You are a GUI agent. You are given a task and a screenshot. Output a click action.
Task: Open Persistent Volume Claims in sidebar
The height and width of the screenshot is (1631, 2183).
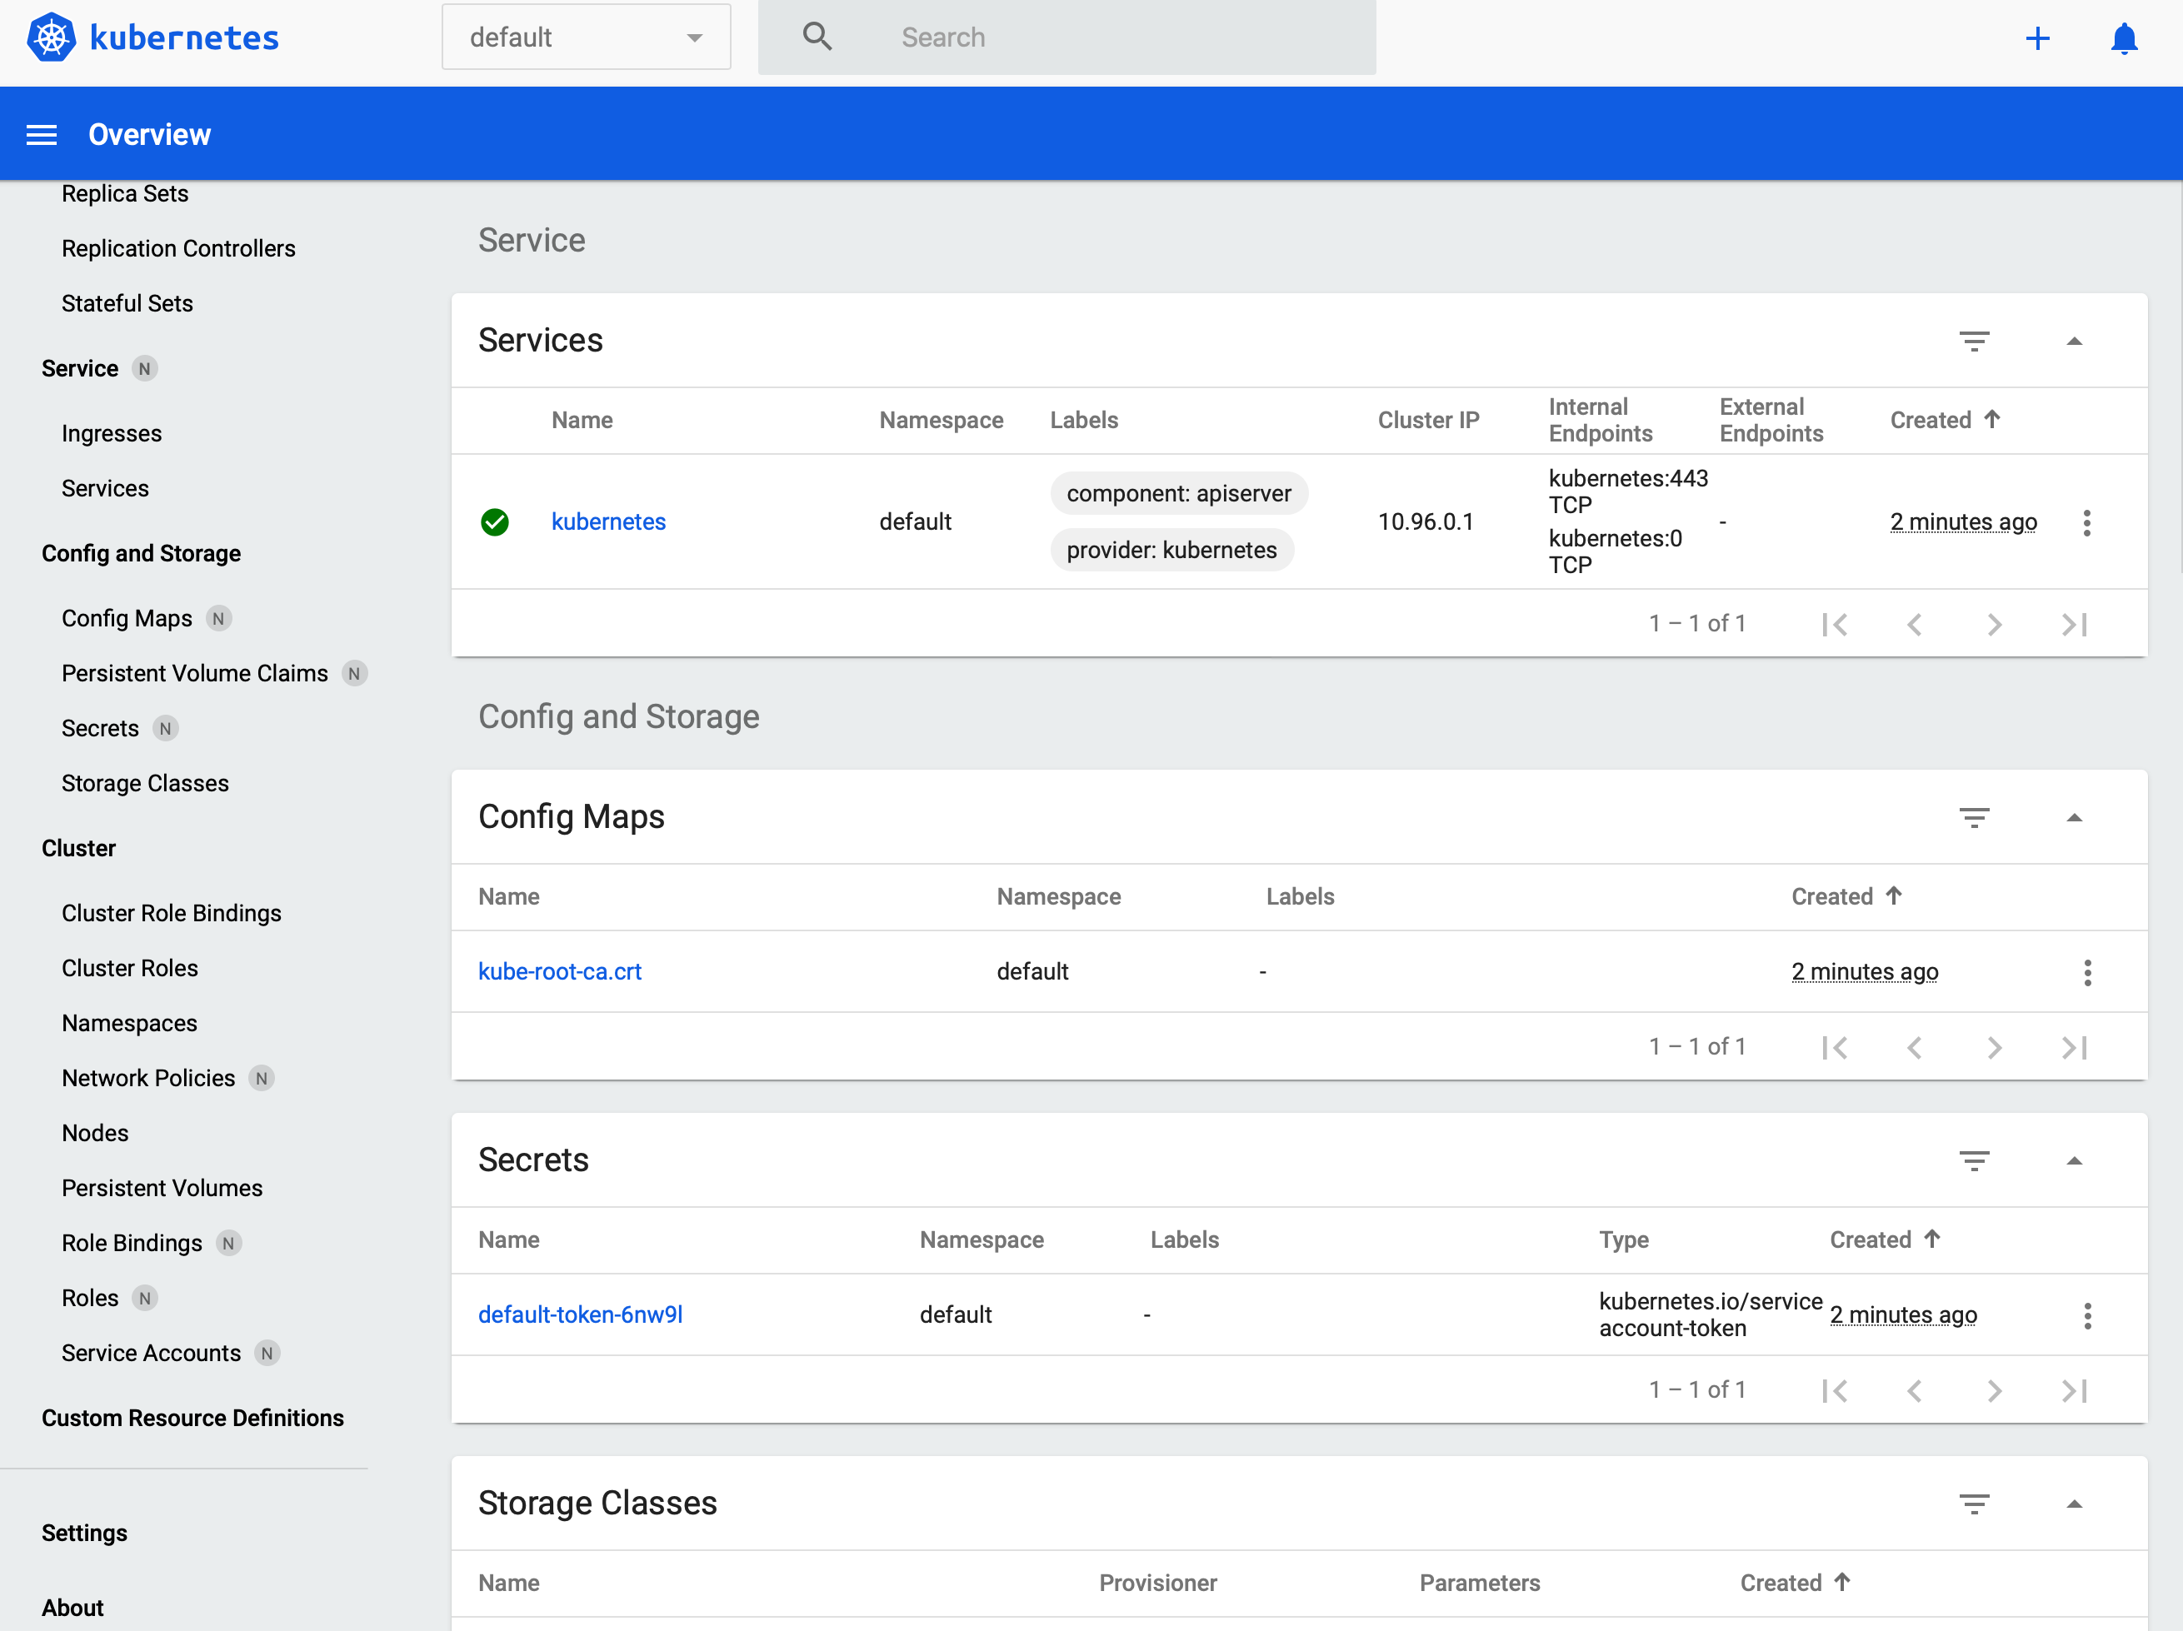[x=194, y=674]
